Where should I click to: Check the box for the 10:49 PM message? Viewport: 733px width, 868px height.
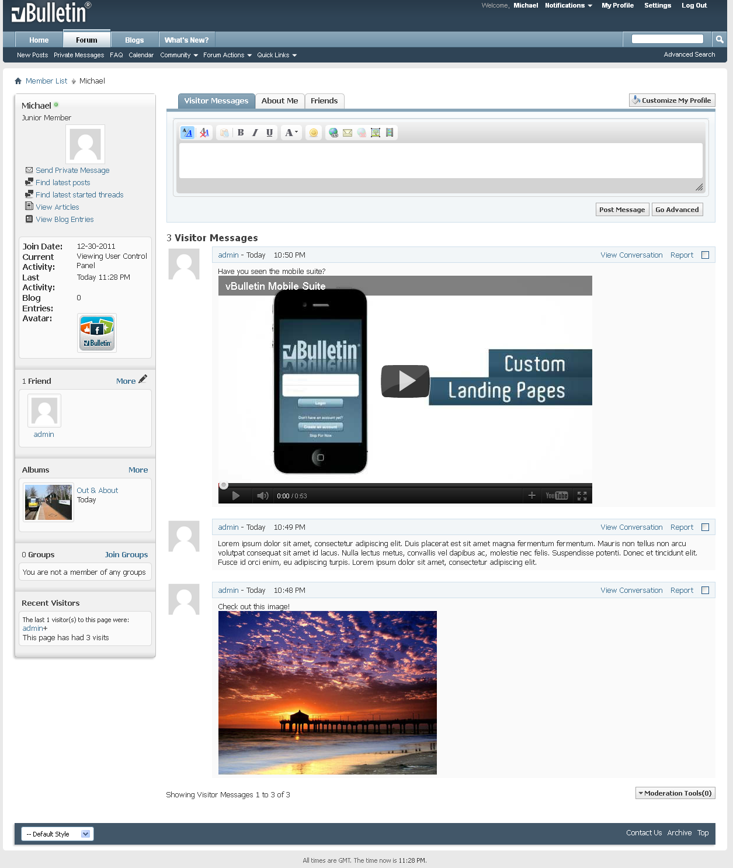coord(705,527)
